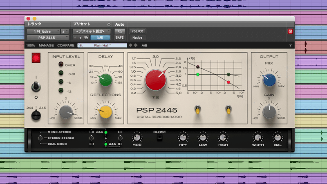Toggle the SAFE automation button

120,38
